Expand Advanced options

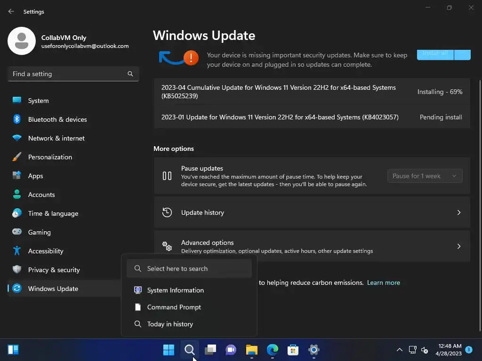click(312, 246)
